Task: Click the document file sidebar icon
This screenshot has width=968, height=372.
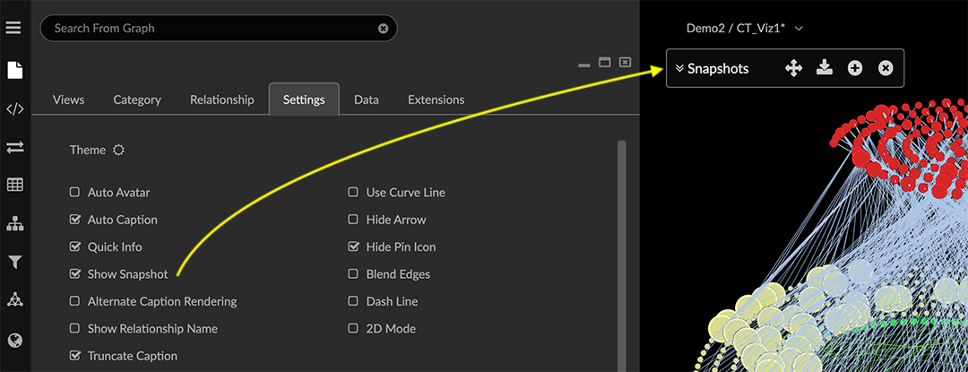Action: 14,70
